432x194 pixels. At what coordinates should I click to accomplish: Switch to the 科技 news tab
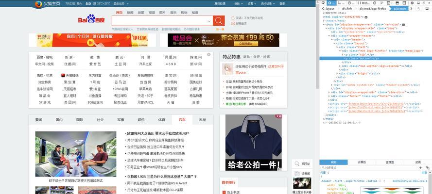(203, 120)
